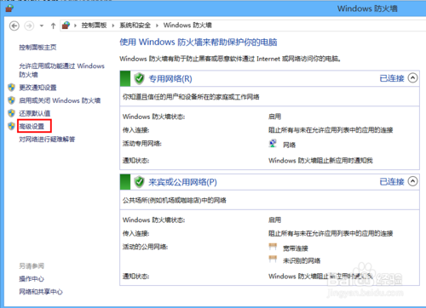Click the Forward navigation arrow
The height and width of the screenshot is (308, 426).
tap(29, 26)
